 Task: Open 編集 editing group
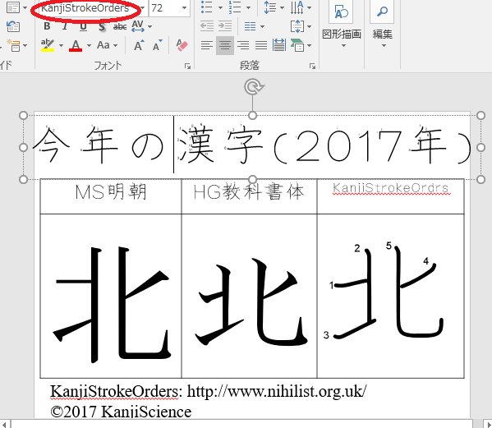coord(382,25)
